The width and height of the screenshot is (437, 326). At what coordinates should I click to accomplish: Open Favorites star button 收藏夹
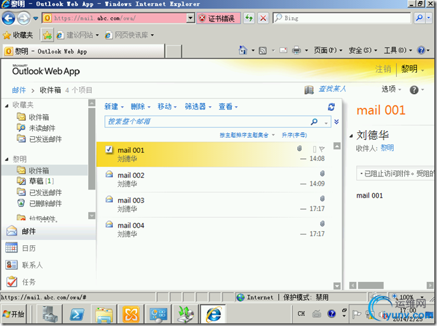pyautogui.click(x=18, y=35)
